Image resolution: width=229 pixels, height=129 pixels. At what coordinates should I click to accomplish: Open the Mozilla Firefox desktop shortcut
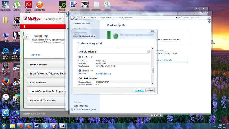[5, 84]
